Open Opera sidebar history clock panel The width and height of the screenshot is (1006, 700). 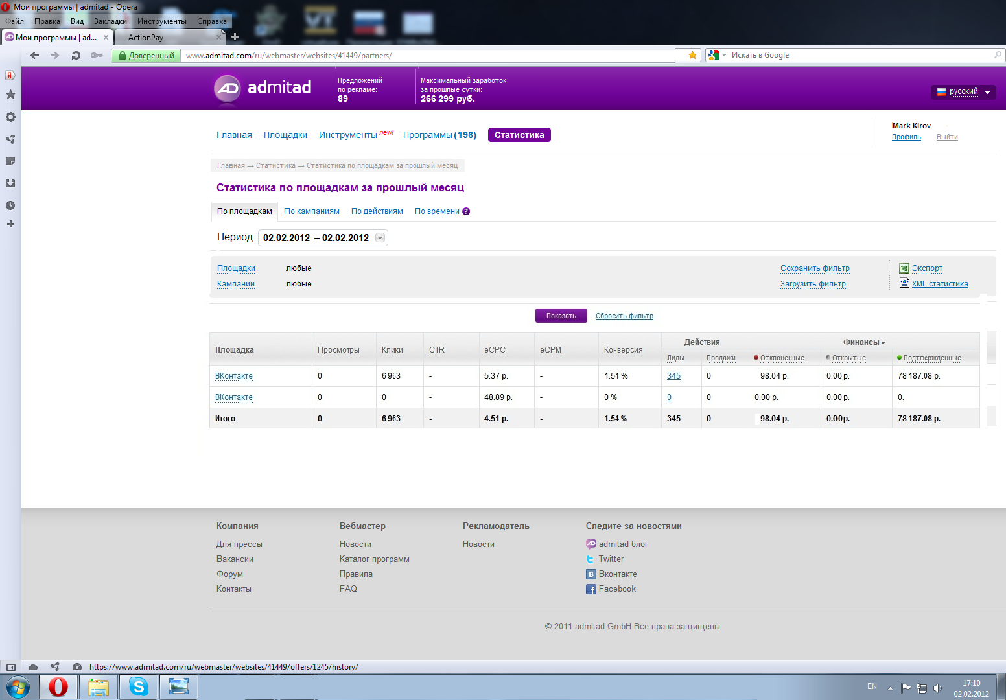10,205
